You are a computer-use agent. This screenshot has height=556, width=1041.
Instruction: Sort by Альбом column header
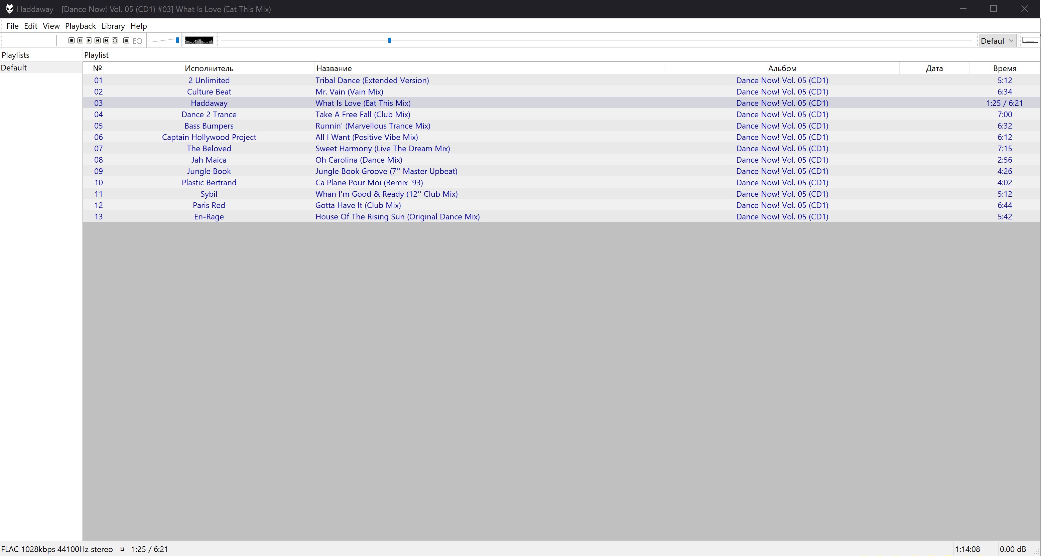(x=782, y=68)
